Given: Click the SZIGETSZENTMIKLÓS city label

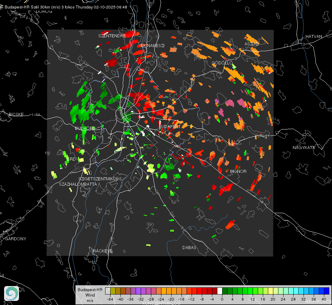Looking at the screenshot, I should pos(100,179).
